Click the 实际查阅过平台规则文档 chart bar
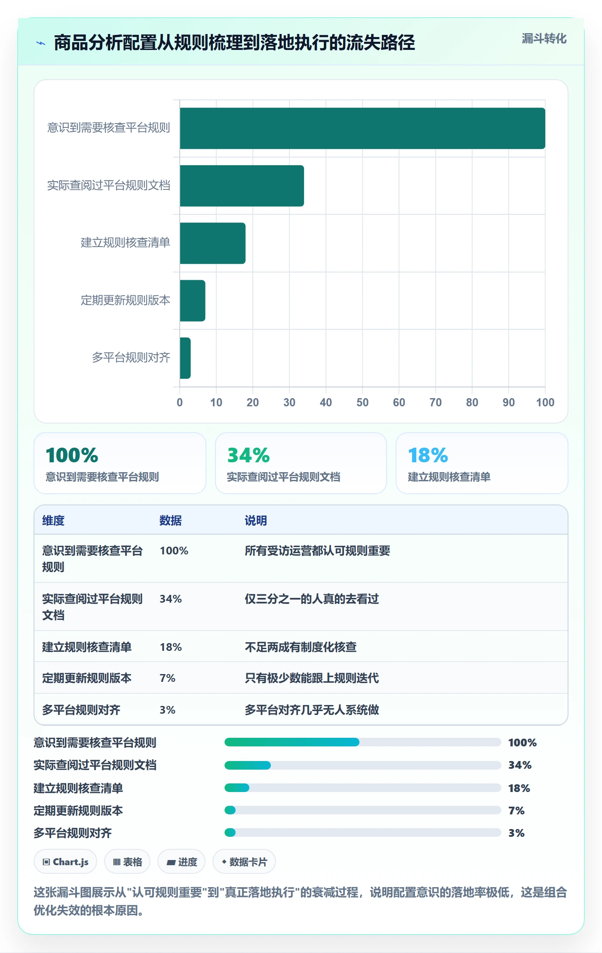602x953 pixels. coord(242,186)
